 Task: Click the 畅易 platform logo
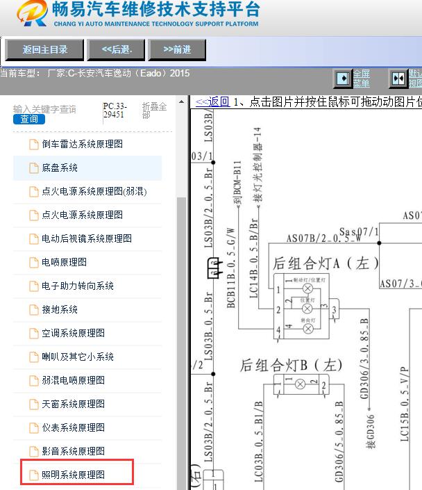pos(32,13)
